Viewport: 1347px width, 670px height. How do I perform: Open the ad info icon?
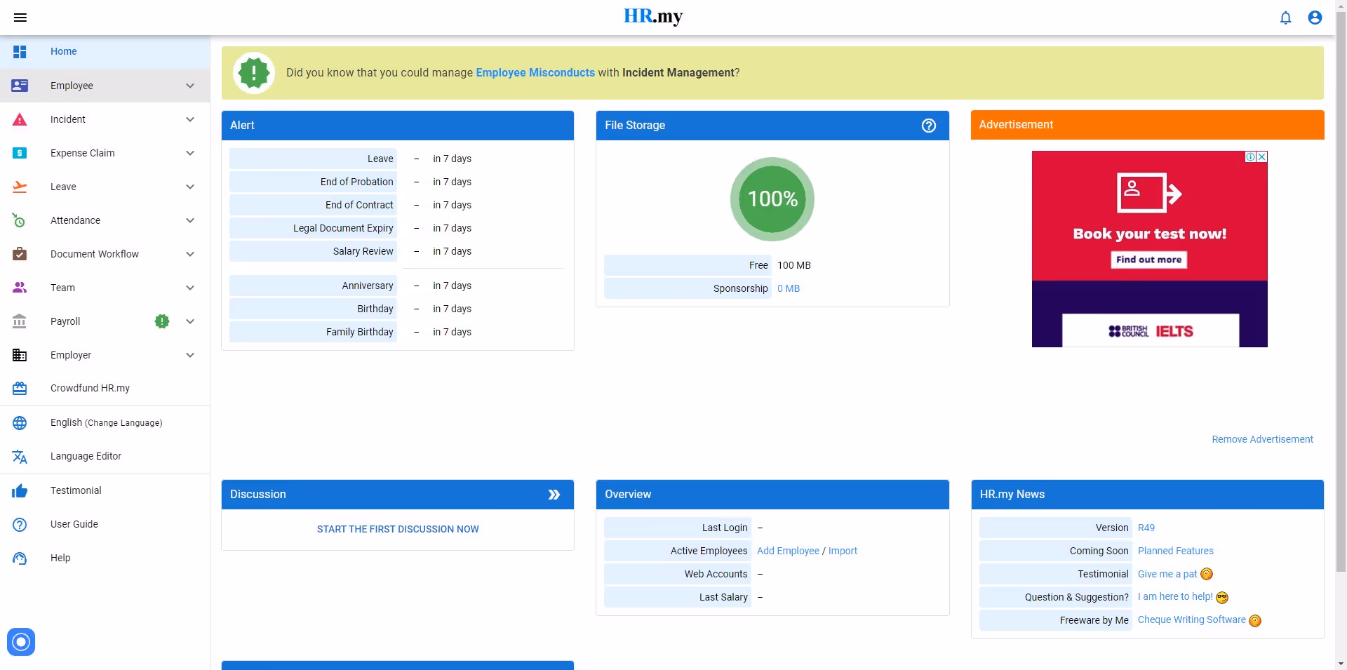click(x=1251, y=157)
